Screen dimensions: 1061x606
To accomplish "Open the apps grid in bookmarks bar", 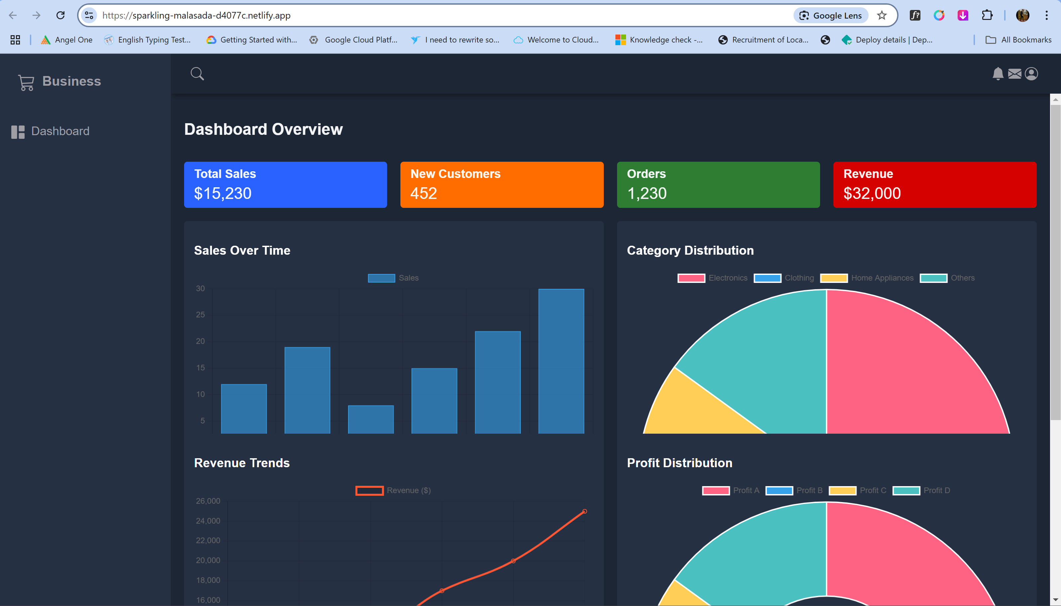I will click(x=15, y=40).
